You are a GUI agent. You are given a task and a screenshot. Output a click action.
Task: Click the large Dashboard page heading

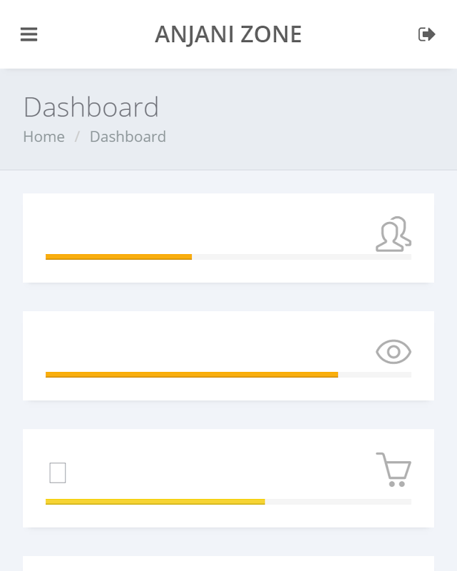click(x=91, y=107)
